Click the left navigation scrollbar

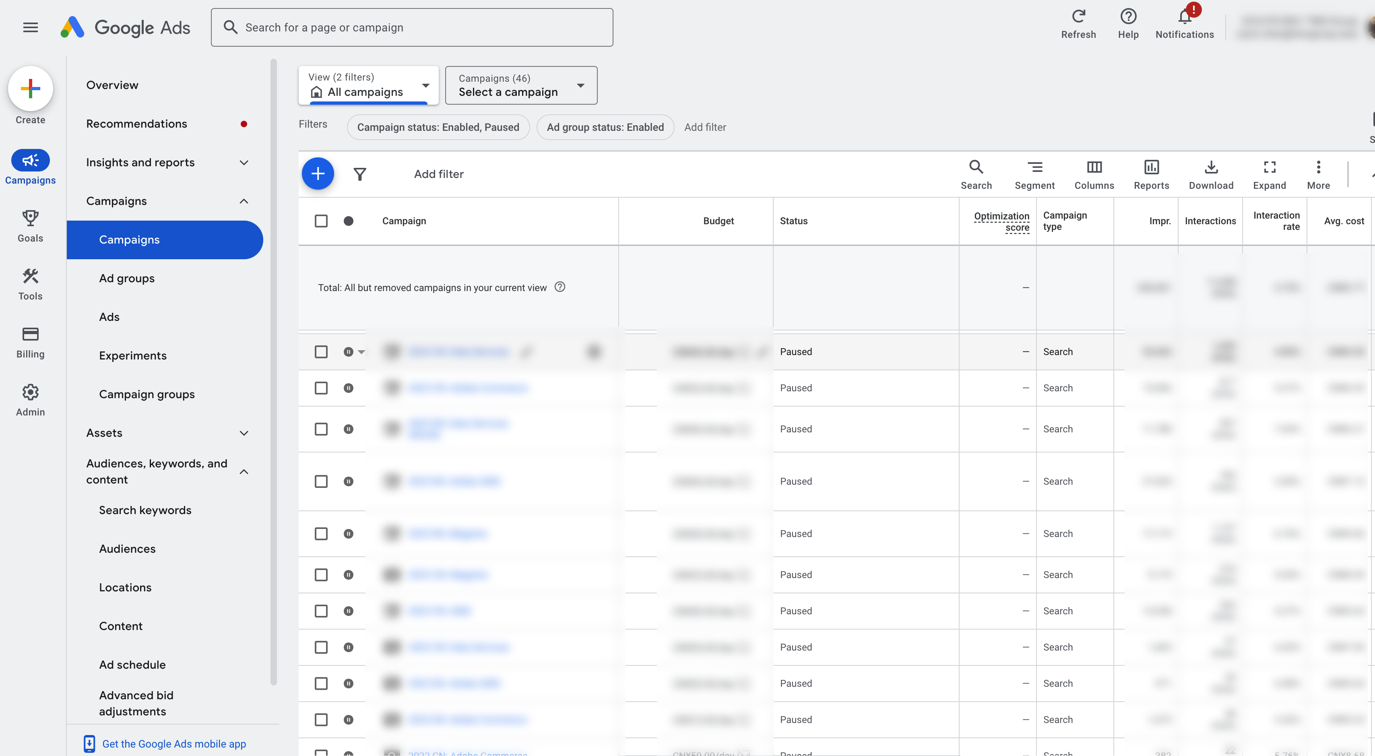tap(273, 372)
